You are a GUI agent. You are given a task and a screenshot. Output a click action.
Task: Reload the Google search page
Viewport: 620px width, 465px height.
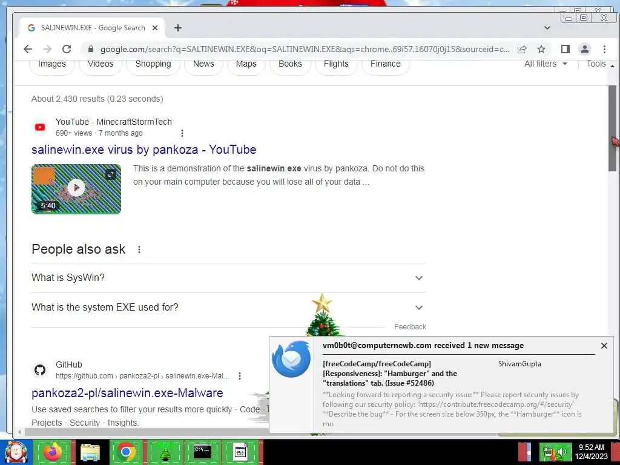pos(67,49)
